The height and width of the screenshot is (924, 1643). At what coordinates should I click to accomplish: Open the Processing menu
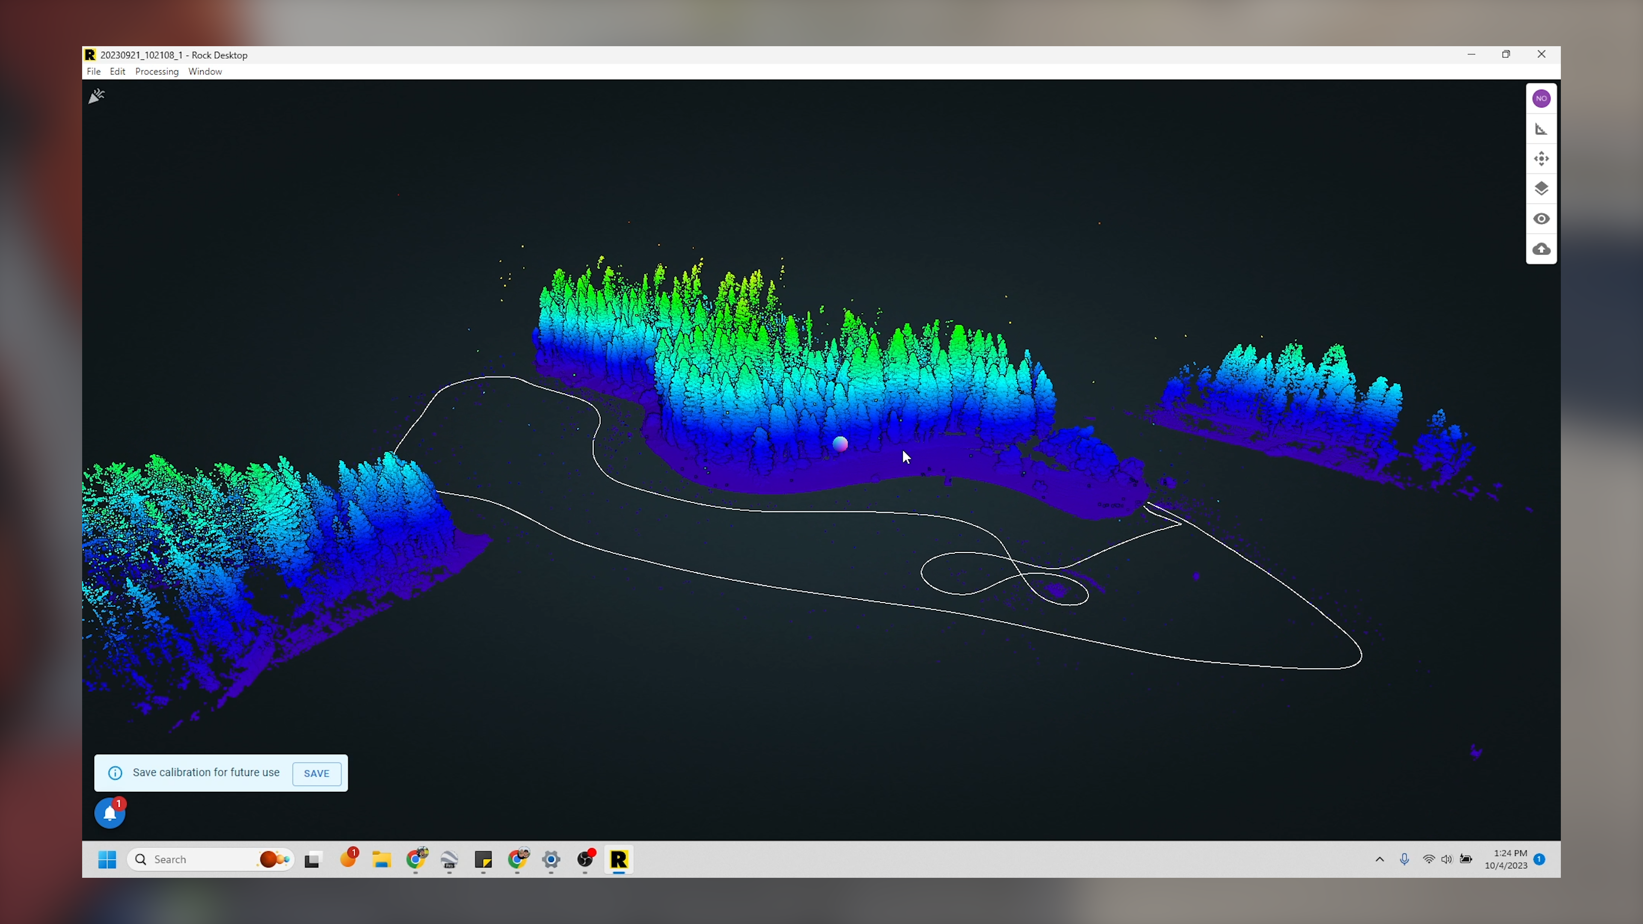(157, 71)
